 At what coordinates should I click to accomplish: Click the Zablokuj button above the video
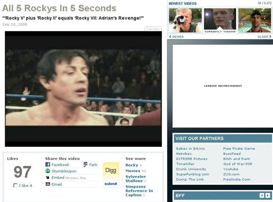coord(153,29)
